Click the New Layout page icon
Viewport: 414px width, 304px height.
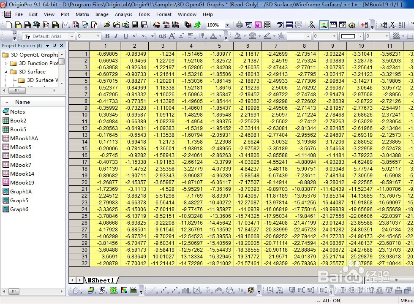[76, 25]
